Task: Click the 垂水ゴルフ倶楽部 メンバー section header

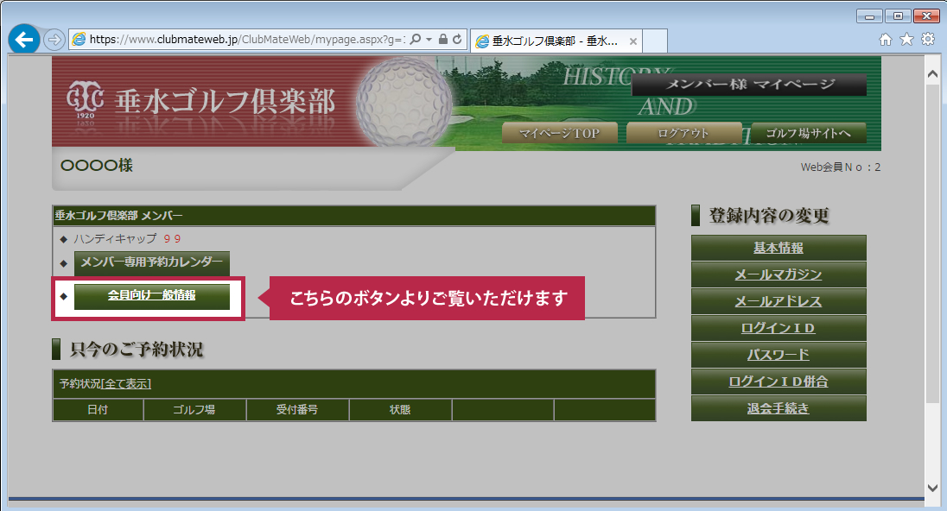Action: click(x=354, y=216)
